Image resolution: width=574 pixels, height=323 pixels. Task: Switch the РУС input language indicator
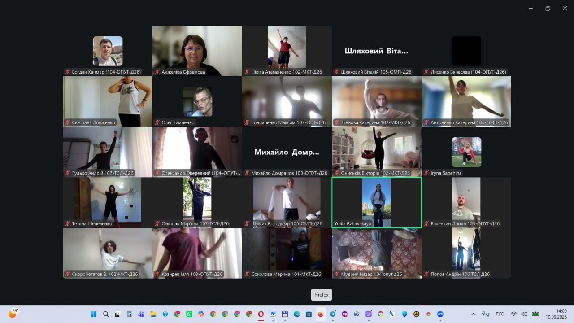tap(500, 314)
